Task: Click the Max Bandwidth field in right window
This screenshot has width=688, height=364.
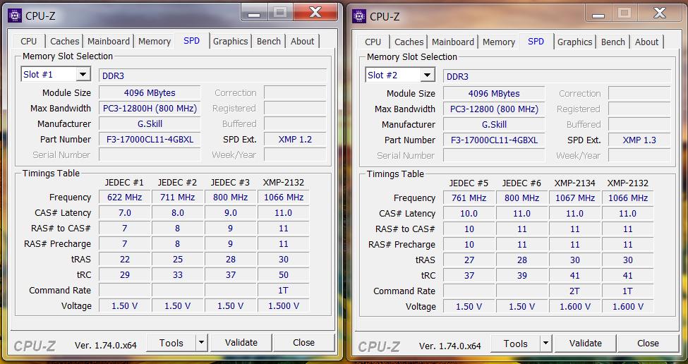Action: coord(493,109)
